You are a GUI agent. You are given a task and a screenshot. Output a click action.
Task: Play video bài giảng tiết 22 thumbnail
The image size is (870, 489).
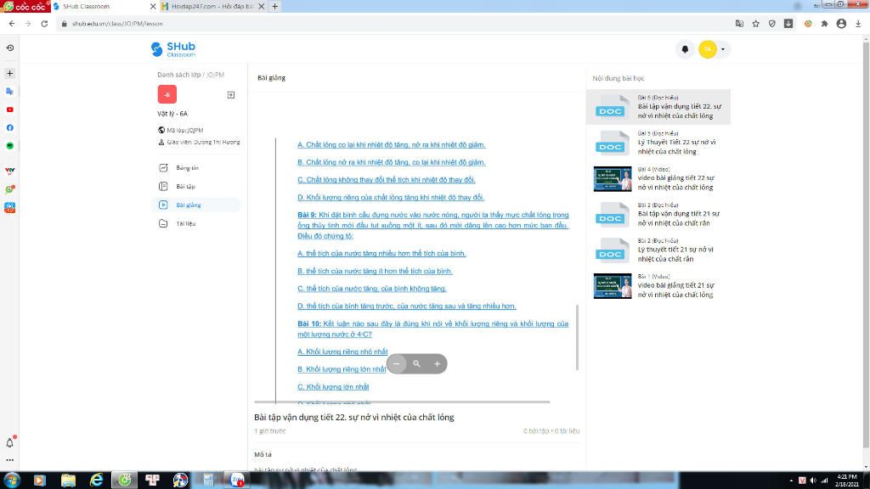[613, 178]
